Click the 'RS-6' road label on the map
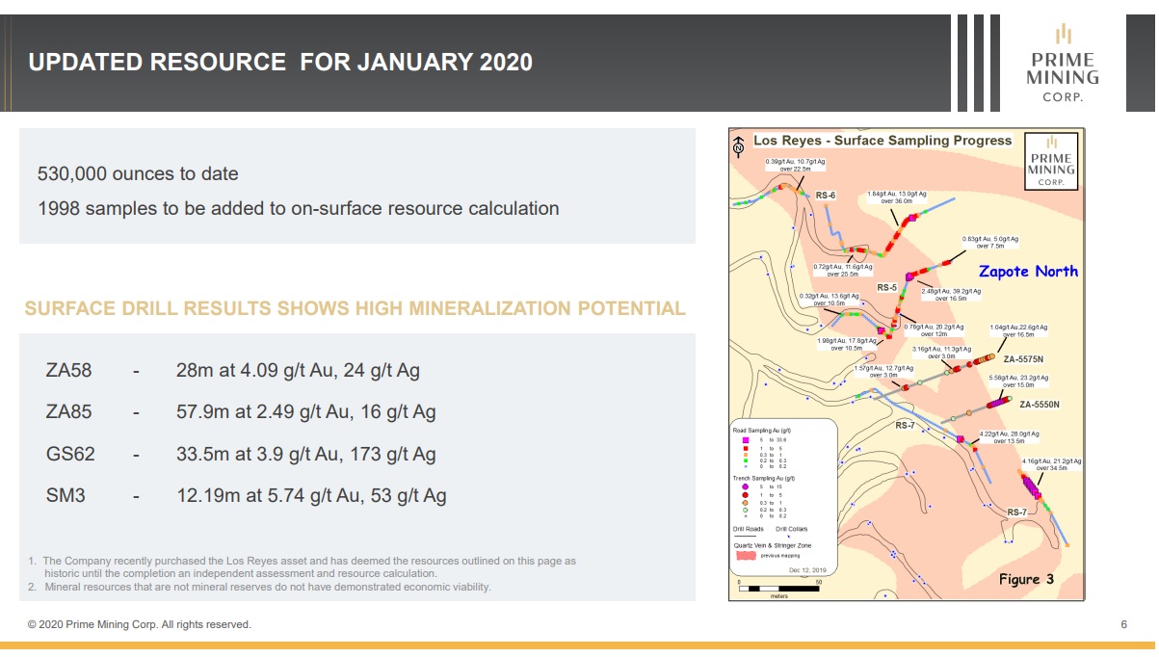Screen dimensions: 1159x657 pos(826,196)
